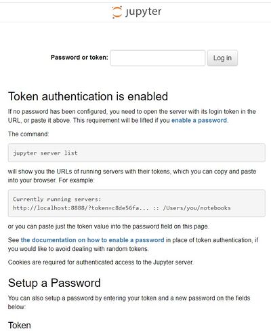Viewport: 271px width, 333px height.
Task: Click the orange Jupyter logo icon
Action: coord(117,12)
